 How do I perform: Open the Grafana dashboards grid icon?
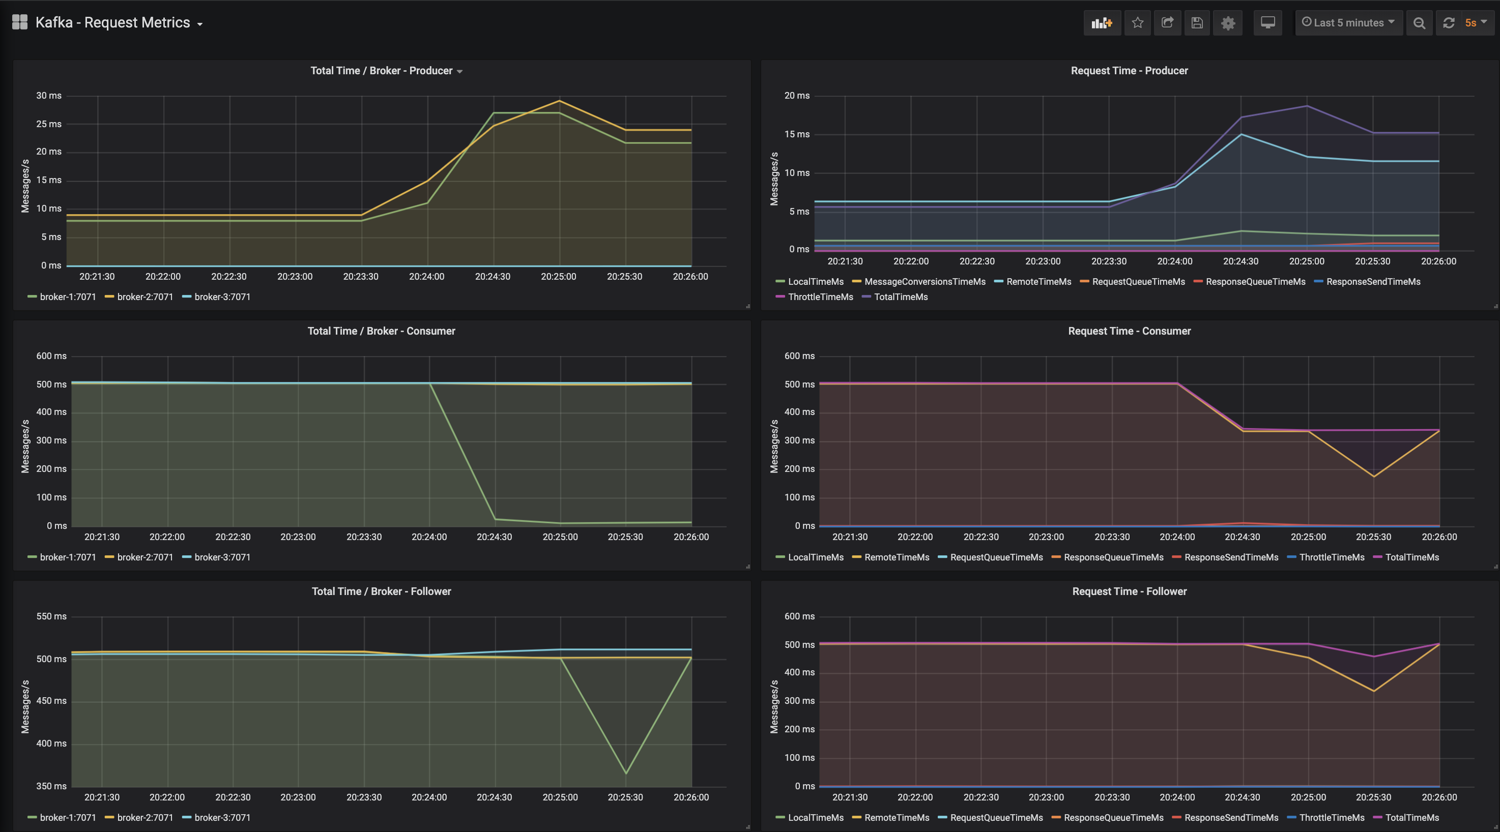pyautogui.click(x=20, y=22)
